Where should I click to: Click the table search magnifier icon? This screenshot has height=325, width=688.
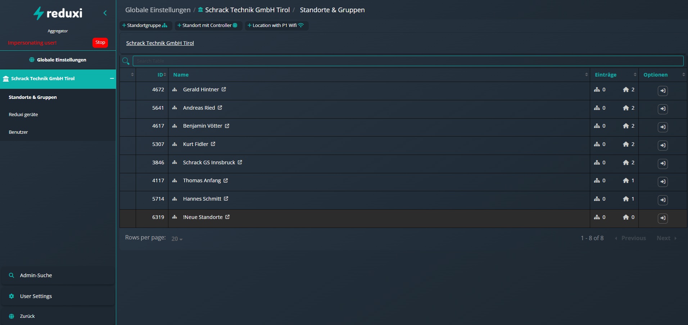click(x=126, y=61)
